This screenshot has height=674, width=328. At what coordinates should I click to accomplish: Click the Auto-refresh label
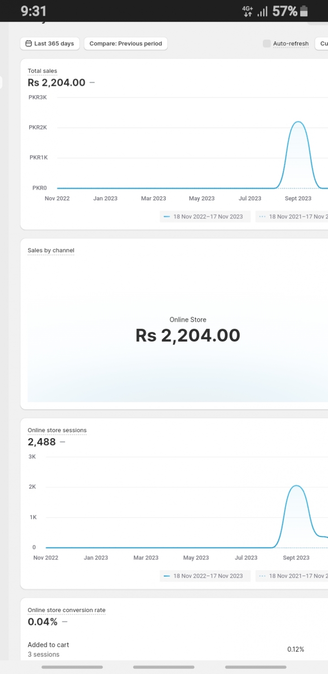coord(291,44)
